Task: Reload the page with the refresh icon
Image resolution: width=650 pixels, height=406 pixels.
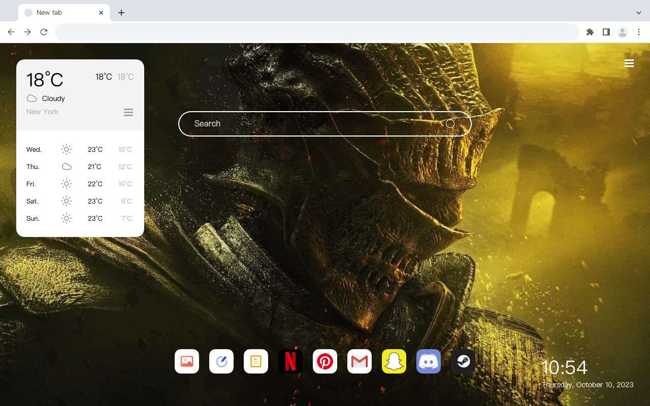Action: click(x=44, y=32)
